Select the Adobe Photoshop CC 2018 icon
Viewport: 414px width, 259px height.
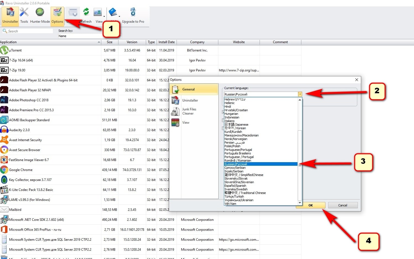coord(4,100)
